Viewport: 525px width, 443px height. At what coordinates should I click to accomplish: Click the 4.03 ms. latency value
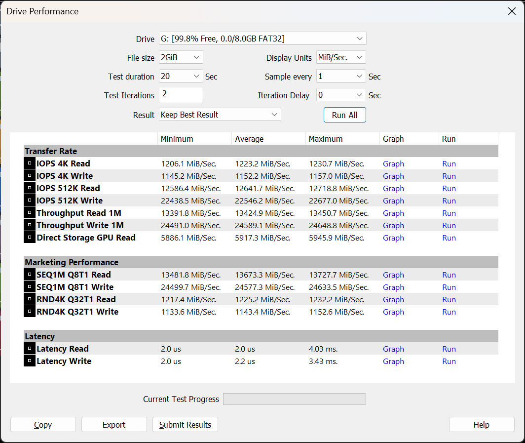click(323, 349)
